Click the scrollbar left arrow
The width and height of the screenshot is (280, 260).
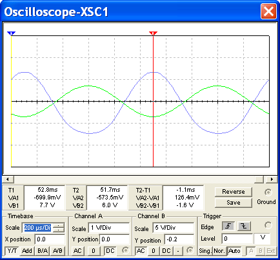(x=8, y=179)
